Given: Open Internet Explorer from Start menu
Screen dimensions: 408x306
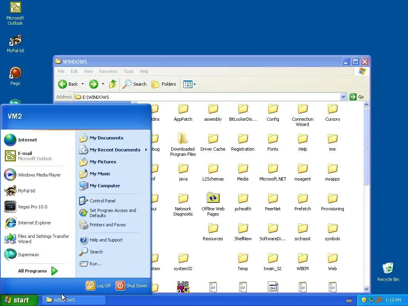Looking at the screenshot, I should pyautogui.click(x=27, y=223).
